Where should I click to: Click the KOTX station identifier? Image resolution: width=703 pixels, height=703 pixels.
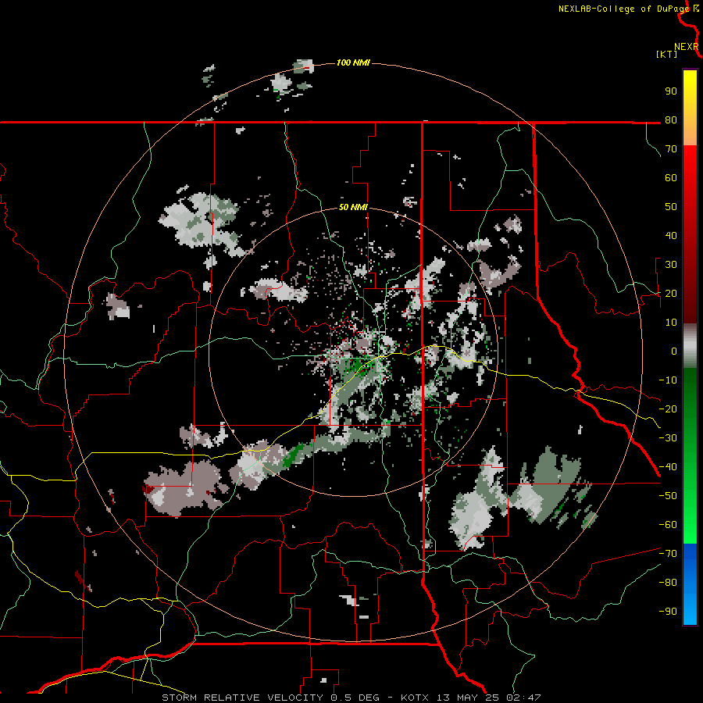[x=415, y=698]
